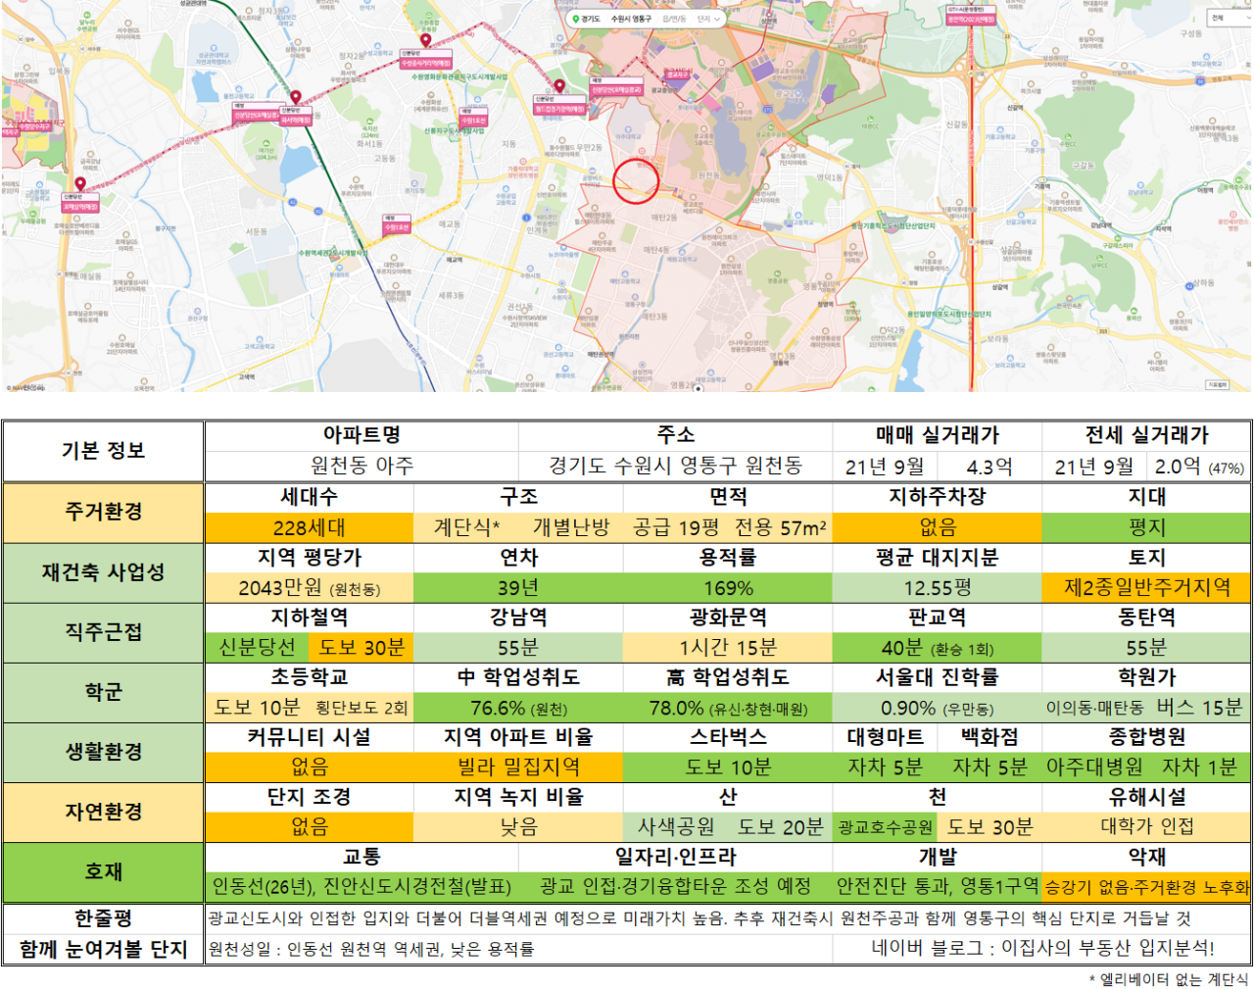Click the 40분 (환승 1회) 판교역 cell

[937, 648]
